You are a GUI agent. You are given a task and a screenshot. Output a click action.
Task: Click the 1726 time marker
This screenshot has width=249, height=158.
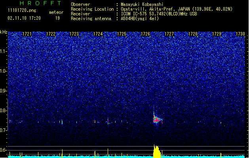pyautogui.click(x=145, y=34)
